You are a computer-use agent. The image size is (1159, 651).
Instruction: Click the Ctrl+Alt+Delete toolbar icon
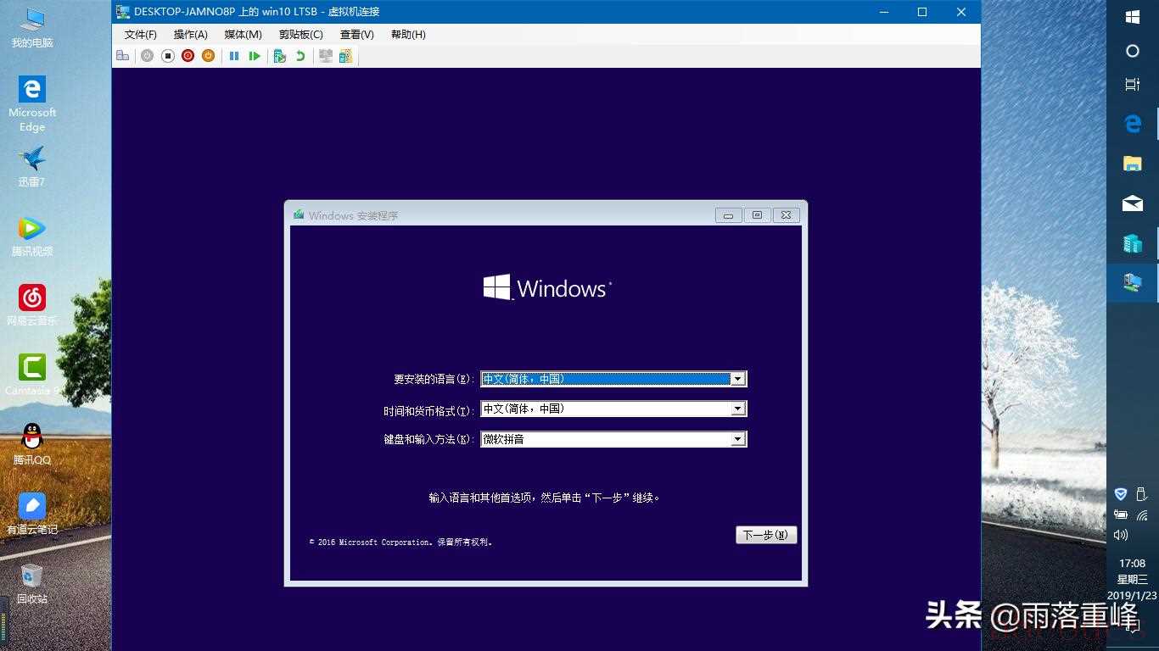click(x=123, y=56)
